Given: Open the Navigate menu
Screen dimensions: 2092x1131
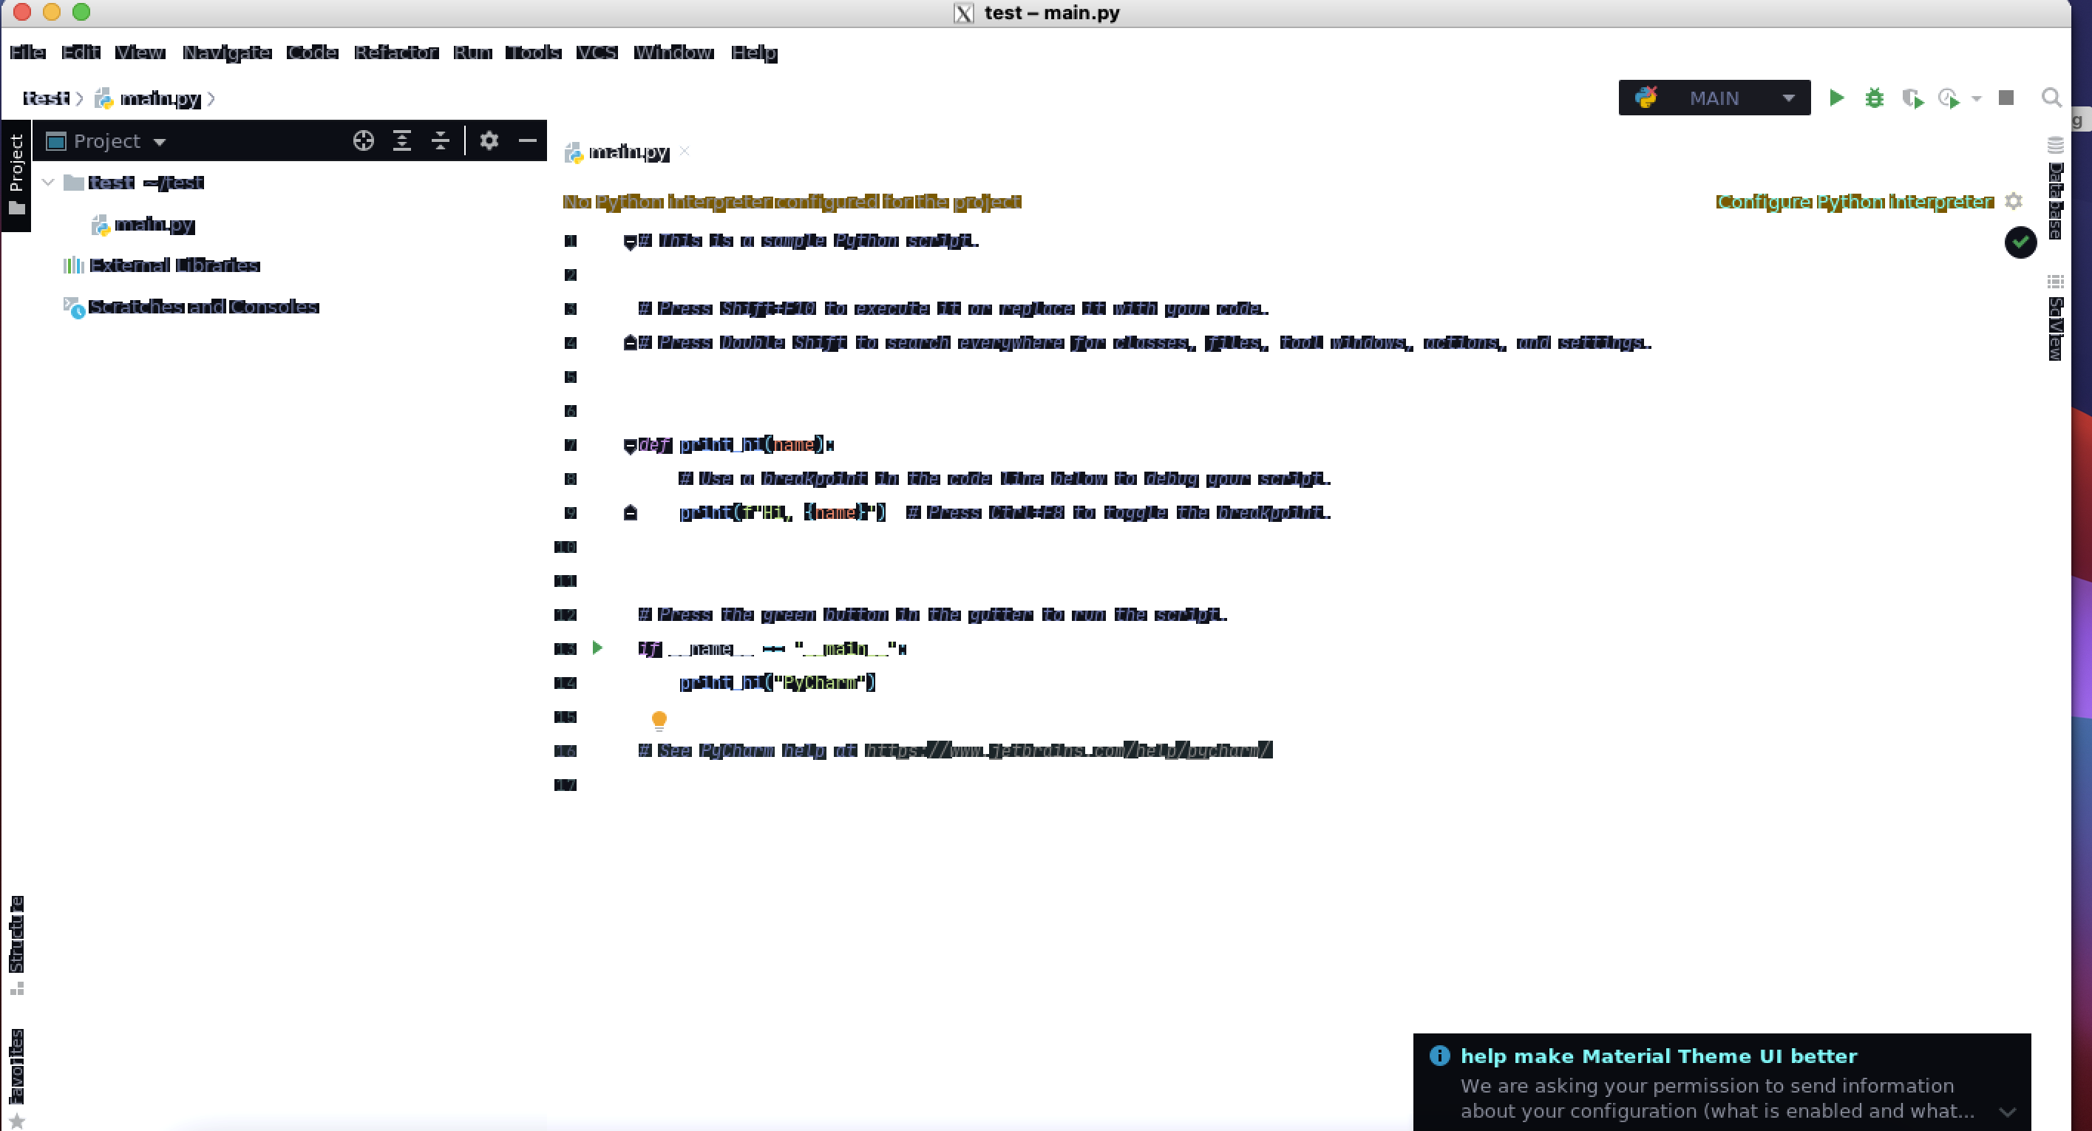Looking at the screenshot, I should tap(227, 52).
